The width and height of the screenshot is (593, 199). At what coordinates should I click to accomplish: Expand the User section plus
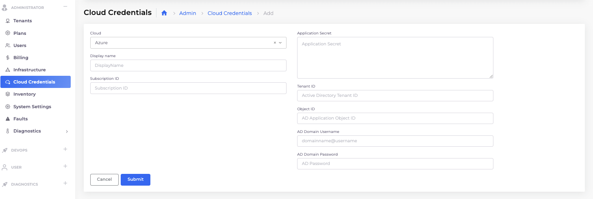click(65, 167)
